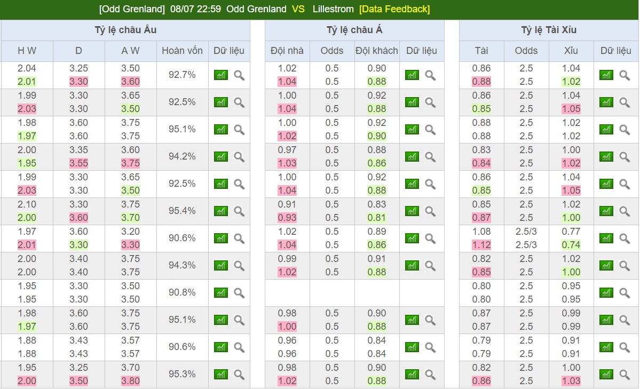The width and height of the screenshot is (640, 389).
Task: Click Tài Xỉu magnifier in the 2.5/3 odds row
Action: 625,239
